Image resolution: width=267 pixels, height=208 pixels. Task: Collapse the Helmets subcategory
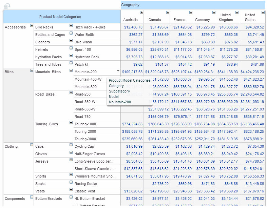coord(71,48)
